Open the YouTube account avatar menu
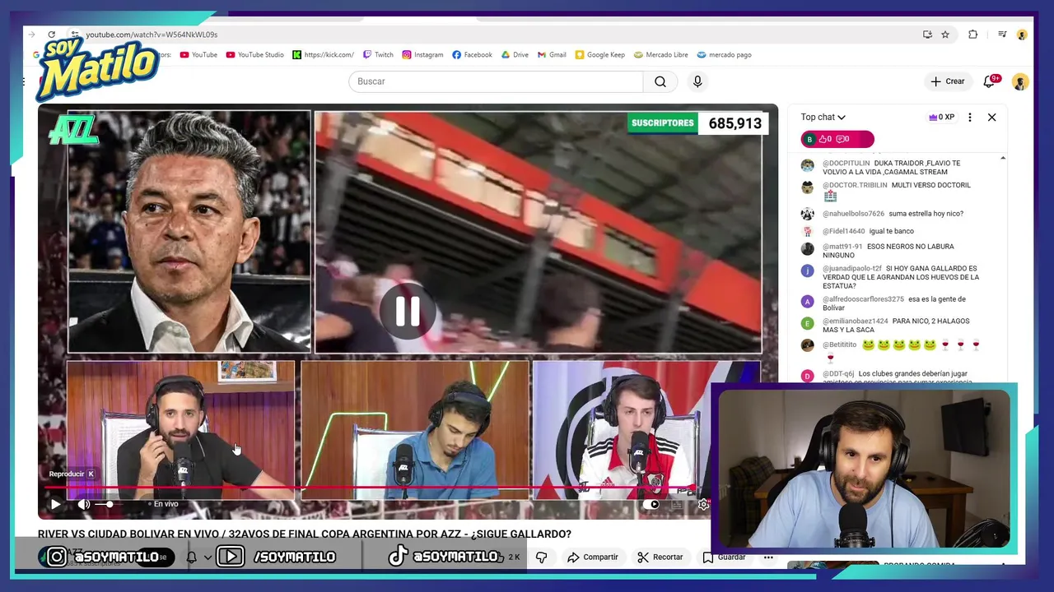This screenshot has width=1054, height=592. coord(1019,81)
